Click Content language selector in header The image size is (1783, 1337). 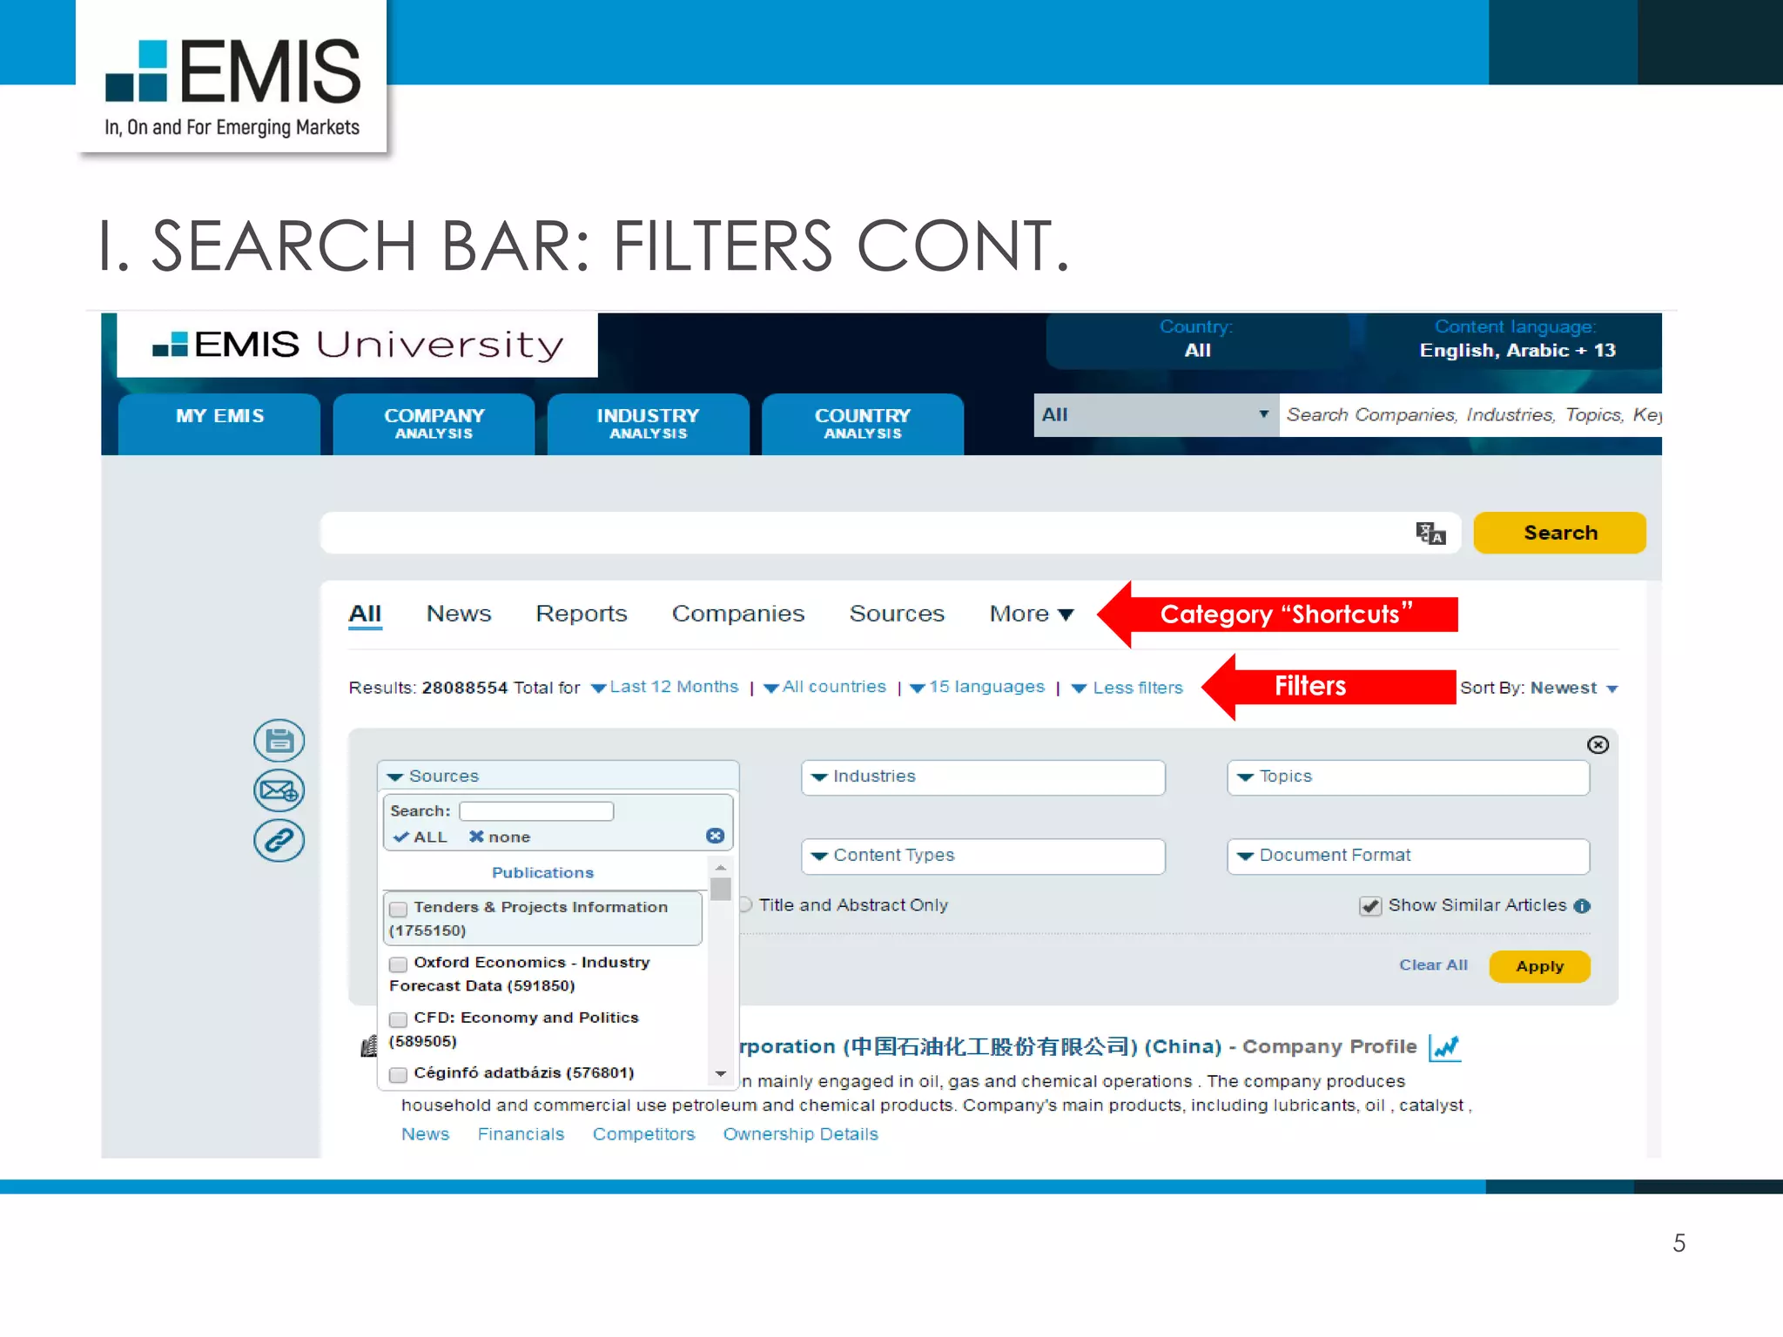coord(1517,339)
